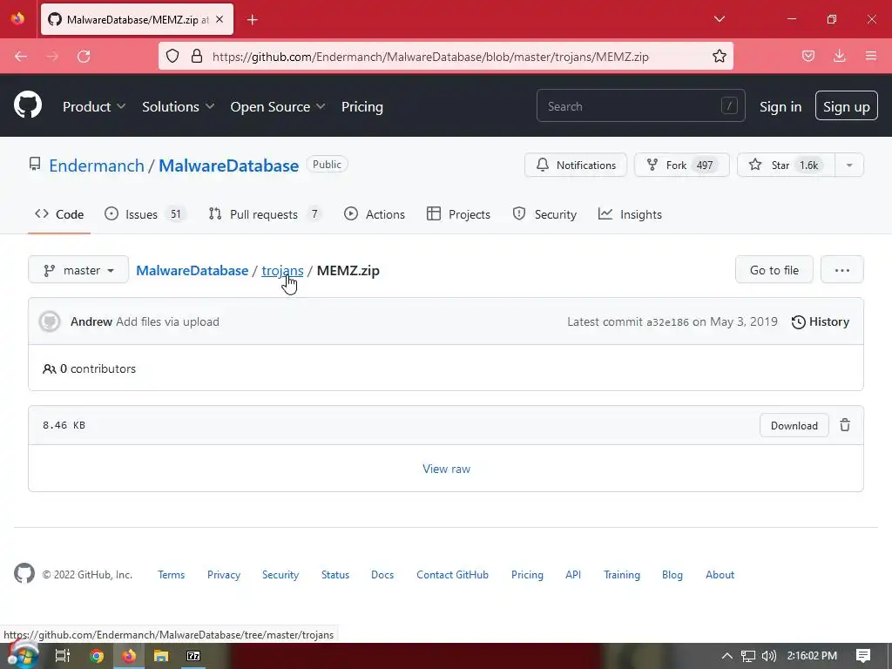Viewport: 892px width, 669px height.
Task: Open the Insights tab
Action: (630, 214)
